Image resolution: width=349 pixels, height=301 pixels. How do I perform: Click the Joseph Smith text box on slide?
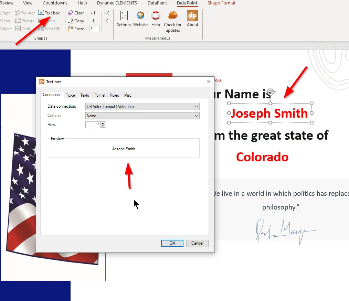(x=270, y=113)
